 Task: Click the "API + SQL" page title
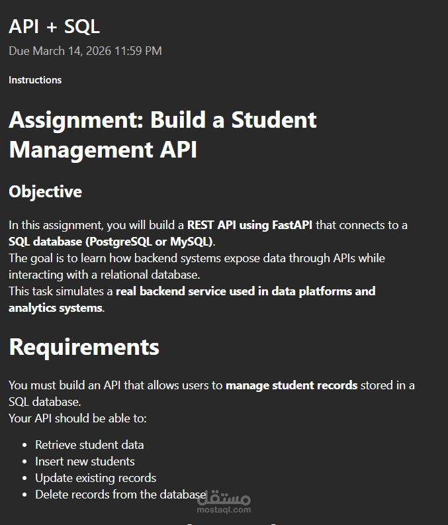coord(54,26)
